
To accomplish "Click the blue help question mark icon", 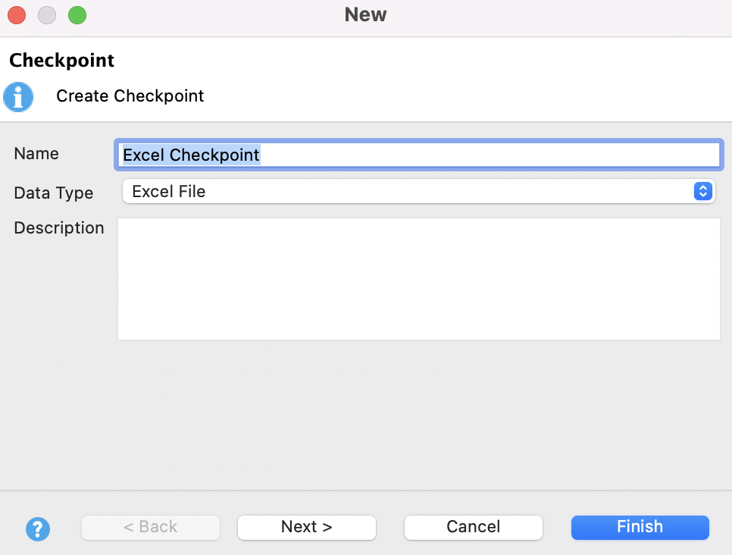I will pyautogui.click(x=37, y=528).
